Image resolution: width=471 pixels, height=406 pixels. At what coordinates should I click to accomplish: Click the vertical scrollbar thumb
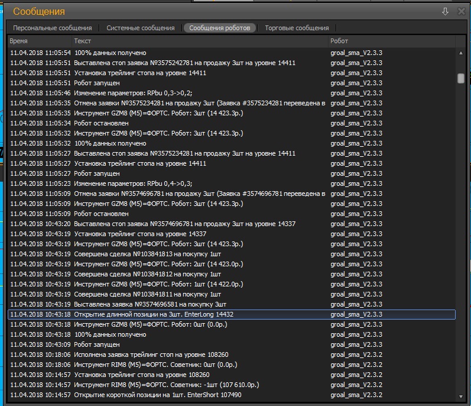pyautogui.click(x=461, y=78)
